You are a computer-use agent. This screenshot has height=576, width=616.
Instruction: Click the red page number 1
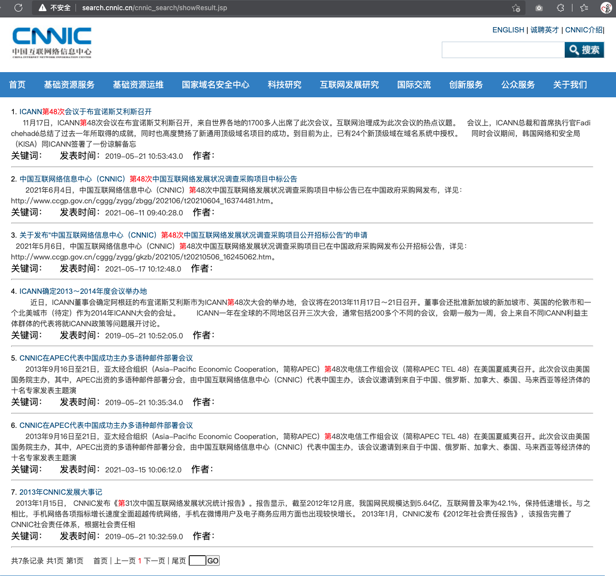[140, 561]
